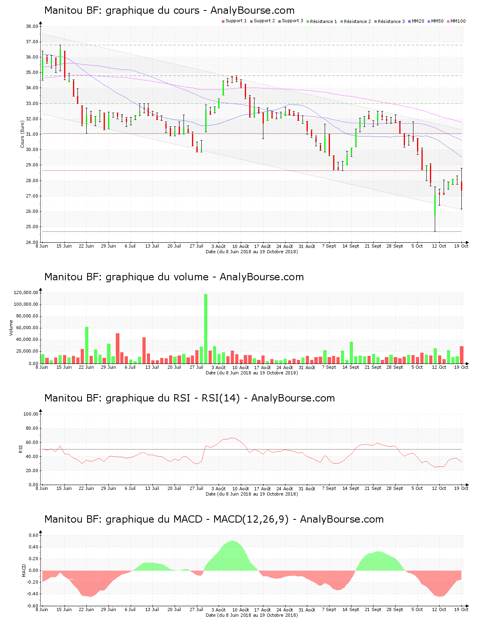Viewport: 484px width, 626px height.
Task: Click the MM50 moving average legend
Action: point(436,21)
